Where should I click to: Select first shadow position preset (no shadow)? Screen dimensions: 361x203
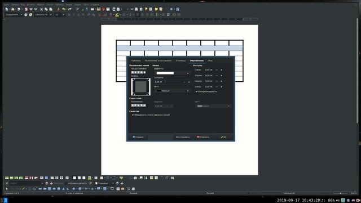tap(133, 105)
